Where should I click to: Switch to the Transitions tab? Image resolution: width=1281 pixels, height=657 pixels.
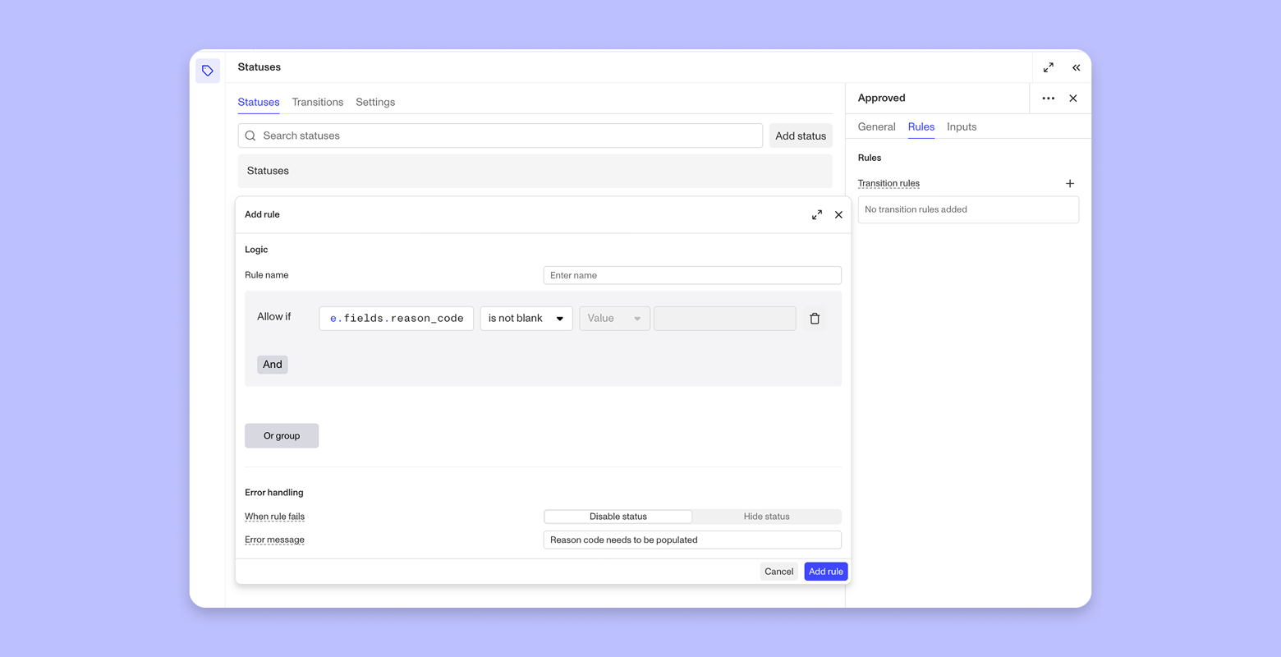coord(318,102)
